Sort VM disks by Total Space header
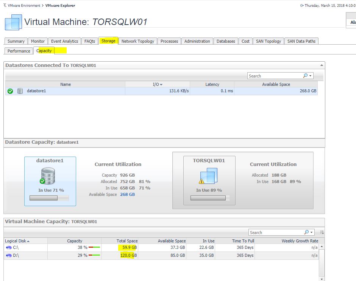The image size is (356, 281). pyautogui.click(x=120, y=241)
